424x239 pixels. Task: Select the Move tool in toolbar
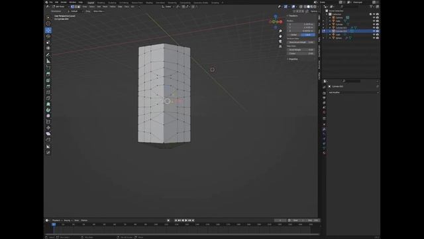pyautogui.click(x=48, y=30)
